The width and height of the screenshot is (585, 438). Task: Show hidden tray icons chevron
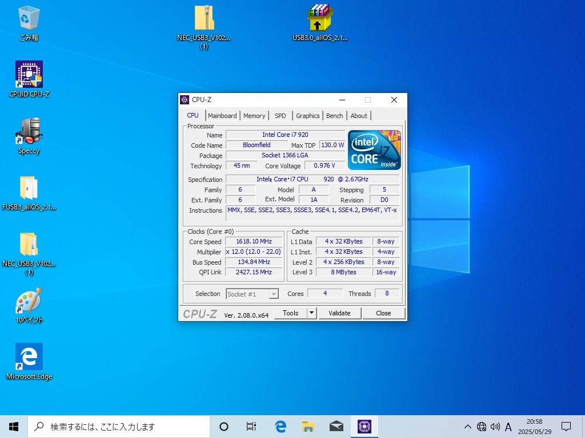[x=467, y=427]
